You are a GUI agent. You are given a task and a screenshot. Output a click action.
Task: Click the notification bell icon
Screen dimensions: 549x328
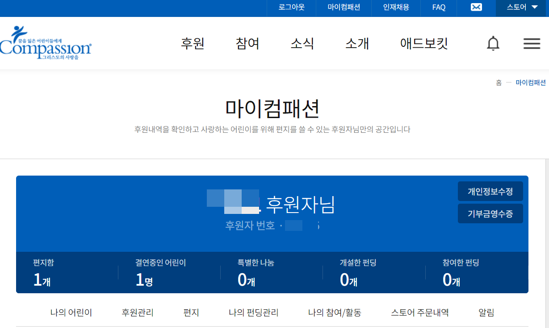493,44
